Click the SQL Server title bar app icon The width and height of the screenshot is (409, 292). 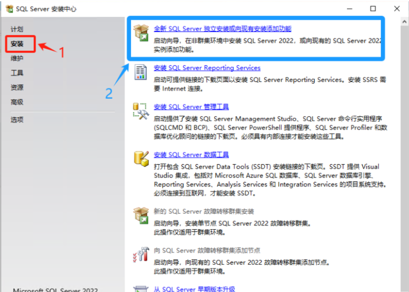coord(9,9)
